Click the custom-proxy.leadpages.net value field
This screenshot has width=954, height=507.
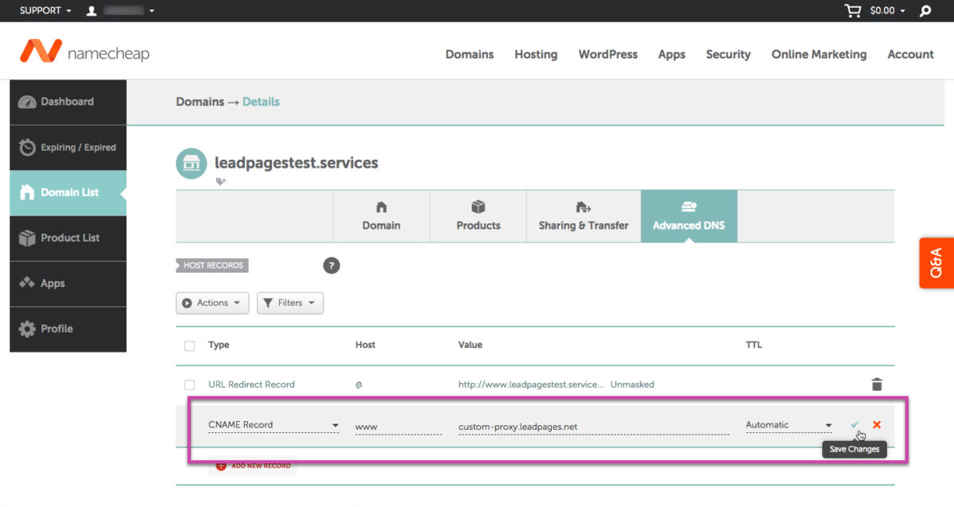pyautogui.click(x=593, y=426)
